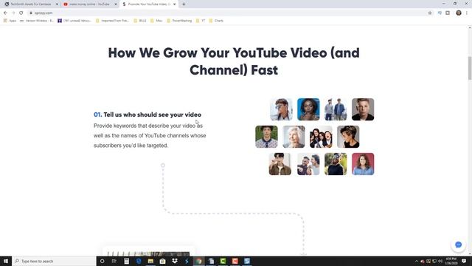The width and height of the screenshot is (472, 266).
Task: Open the Apps bookmark shortcut
Action: click(x=10, y=21)
